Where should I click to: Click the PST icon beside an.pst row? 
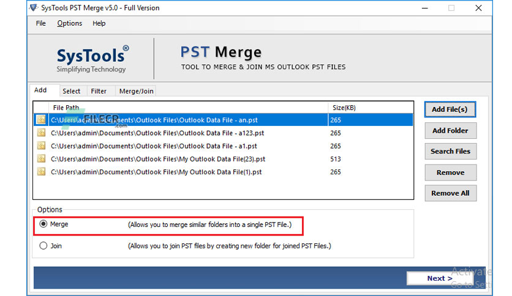pos(41,120)
